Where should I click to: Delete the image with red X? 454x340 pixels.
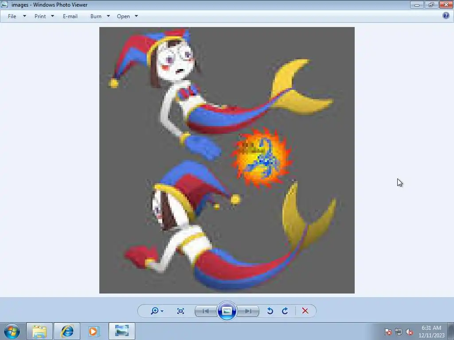coord(305,311)
